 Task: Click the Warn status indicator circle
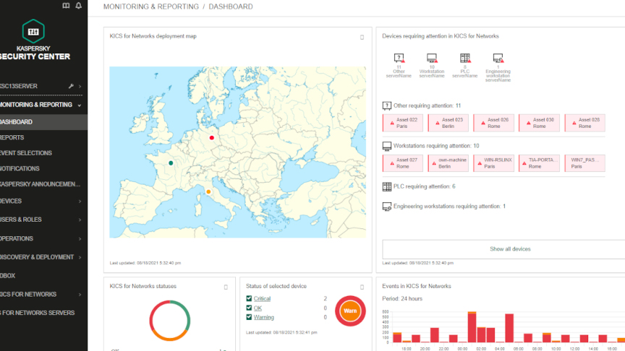[350, 311]
